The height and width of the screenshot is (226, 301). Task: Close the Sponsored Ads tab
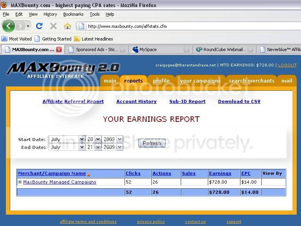click(x=123, y=50)
